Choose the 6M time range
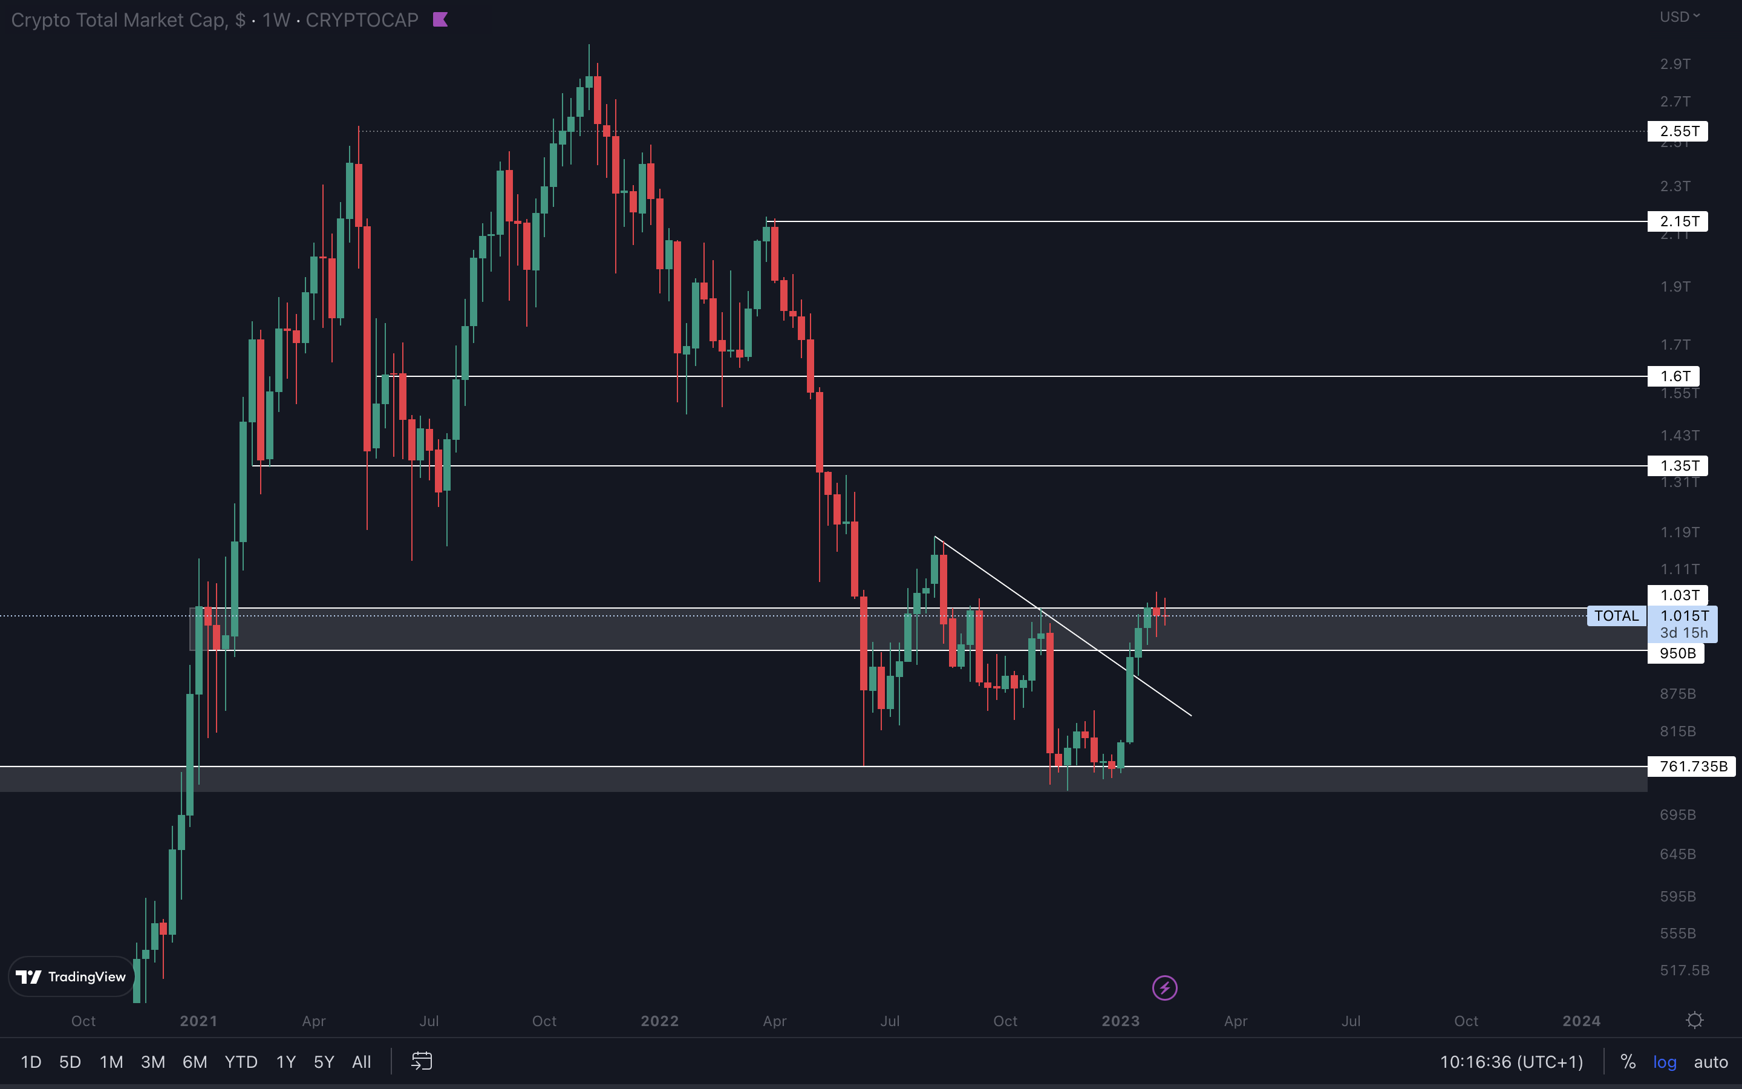This screenshot has width=1742, height=1089. click(x=194, y=1062)
